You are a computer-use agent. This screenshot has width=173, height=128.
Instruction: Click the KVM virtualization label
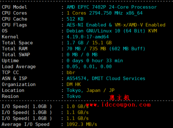[152, 31]
